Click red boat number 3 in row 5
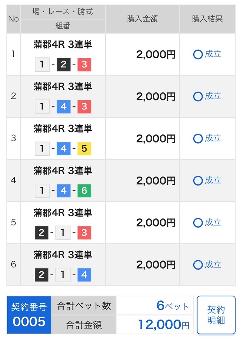Viewport: 242px width, 345px height. coord(84,233)
